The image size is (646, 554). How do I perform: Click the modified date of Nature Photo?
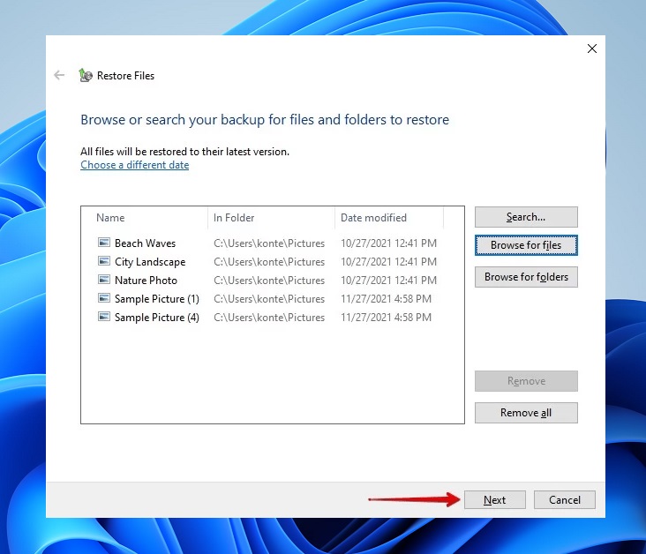click(388, 281)
